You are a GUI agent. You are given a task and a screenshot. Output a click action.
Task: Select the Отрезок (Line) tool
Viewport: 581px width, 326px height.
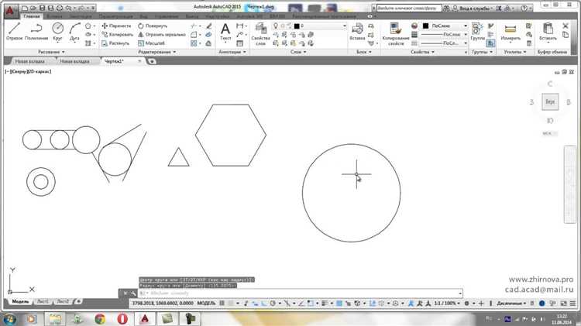[14, 30]
